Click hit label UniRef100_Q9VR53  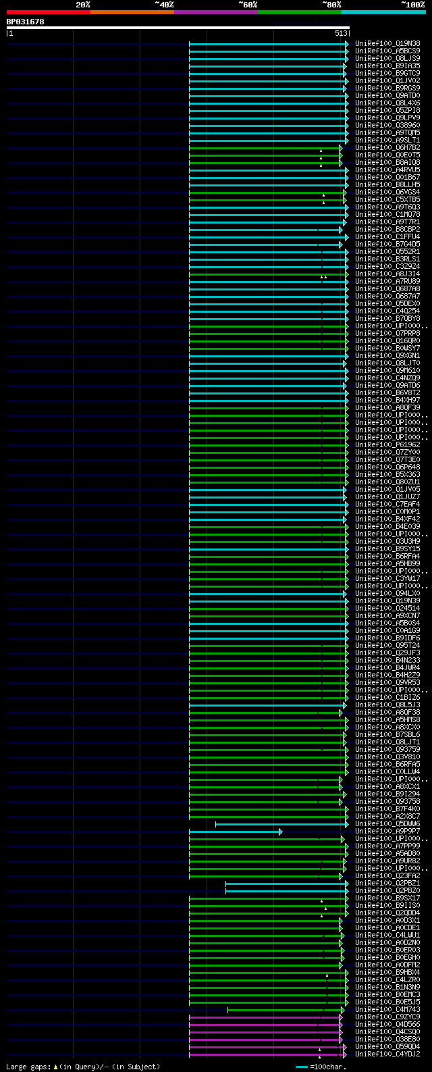(387, 683)
